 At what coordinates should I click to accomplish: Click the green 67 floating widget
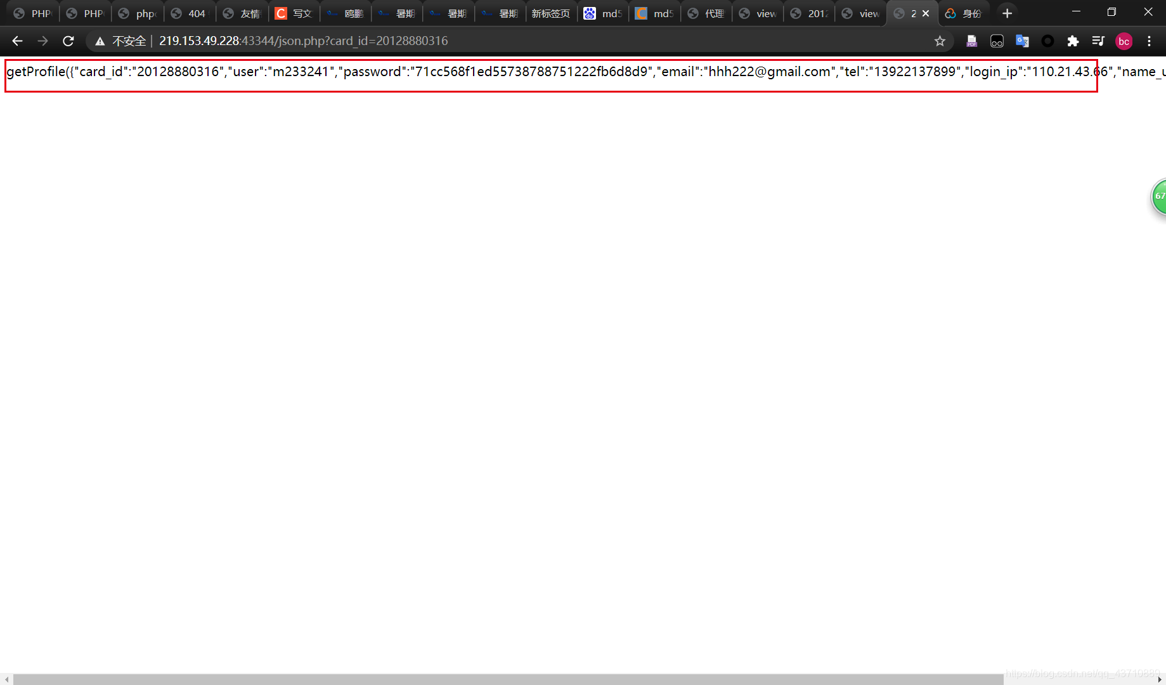(1159, 197)
